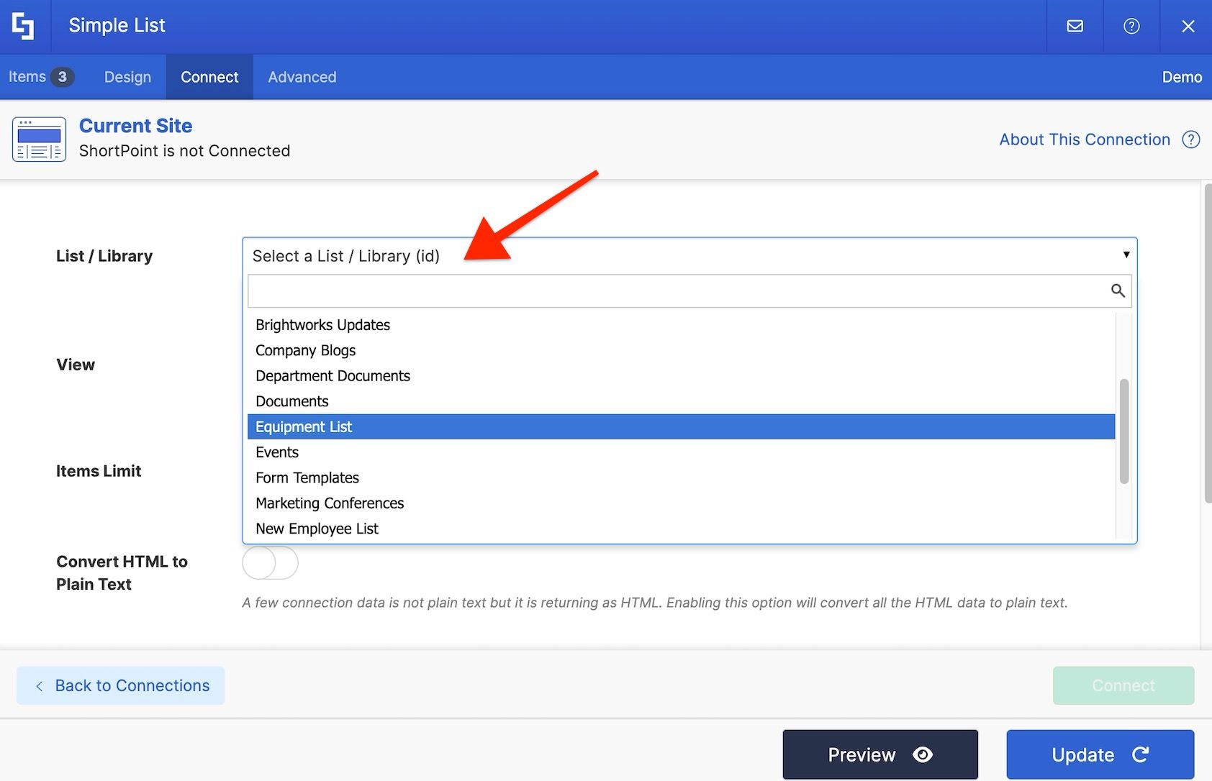Viewport: 1212px width, 781px height.
Task: Open the mail envelope icon in header
Action: tap(1075, 26)
